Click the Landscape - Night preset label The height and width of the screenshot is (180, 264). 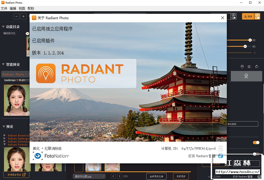[x=15, y=80]
